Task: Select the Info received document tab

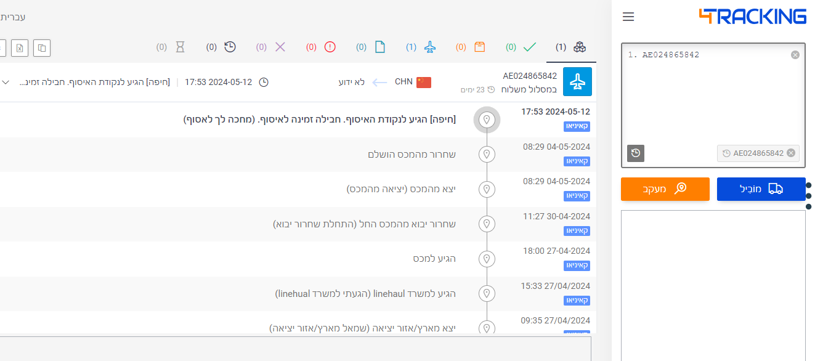Action: [371, 47]
